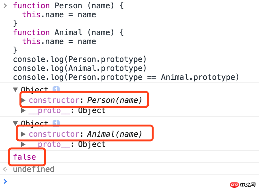
Task: Click the undefined return value
Action: point(33,169)
